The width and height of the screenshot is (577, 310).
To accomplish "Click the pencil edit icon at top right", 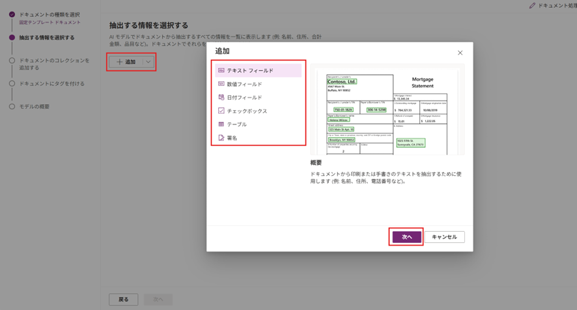I will coord(532,5).
